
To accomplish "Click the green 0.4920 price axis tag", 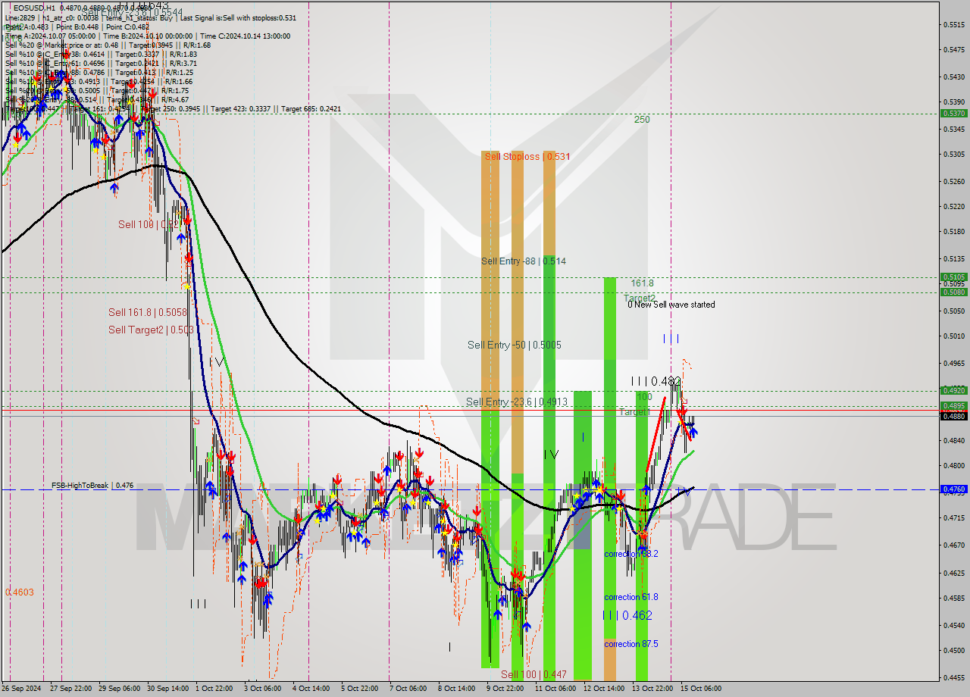I will (953, 390).
